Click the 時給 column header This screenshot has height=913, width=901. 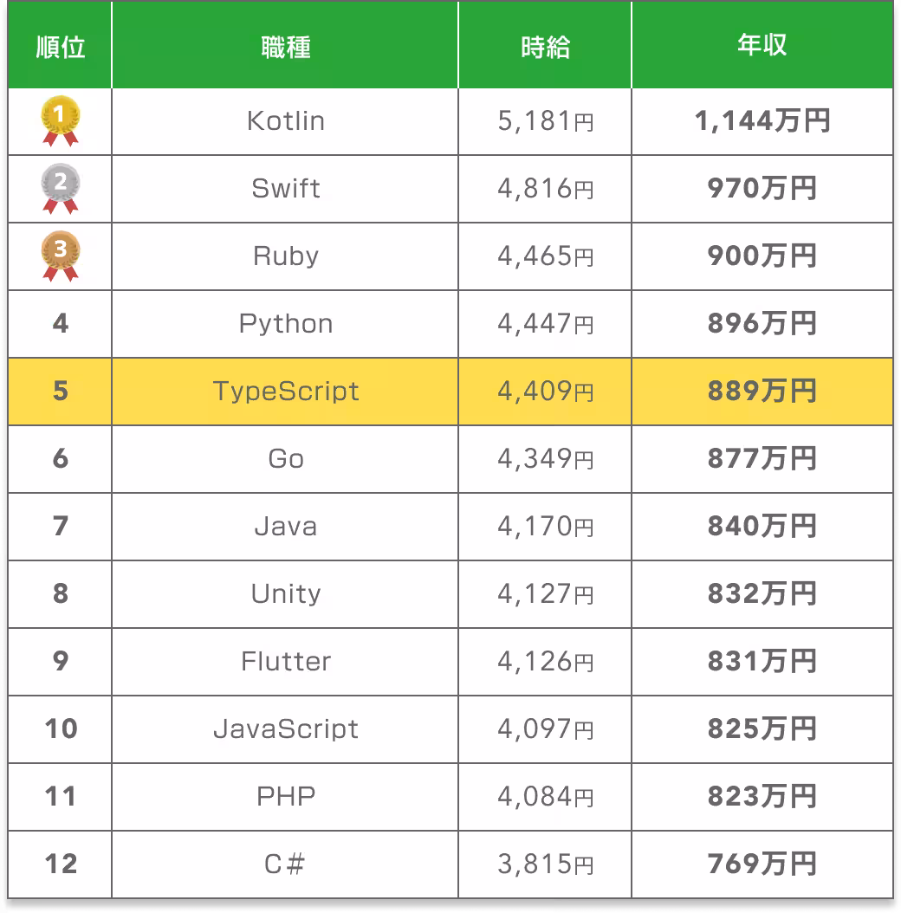[545, 46]
